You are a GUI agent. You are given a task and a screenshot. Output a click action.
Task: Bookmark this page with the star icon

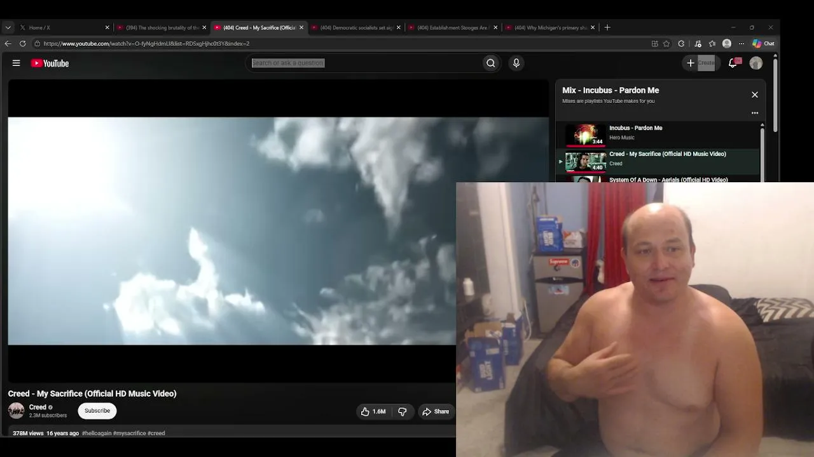666,44
